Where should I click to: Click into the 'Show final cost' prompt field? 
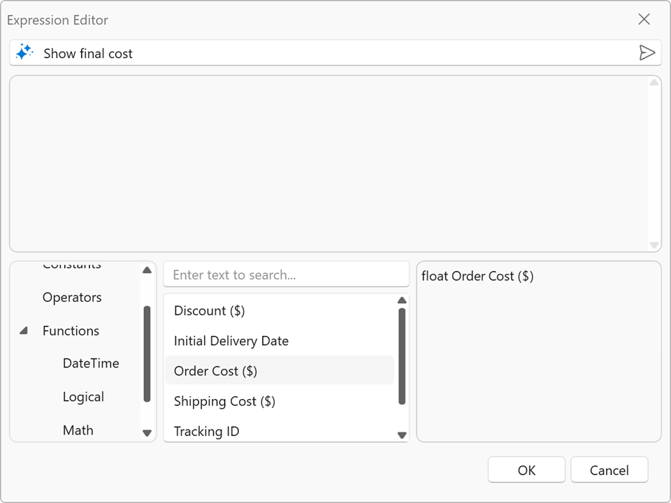coord(334,53)
